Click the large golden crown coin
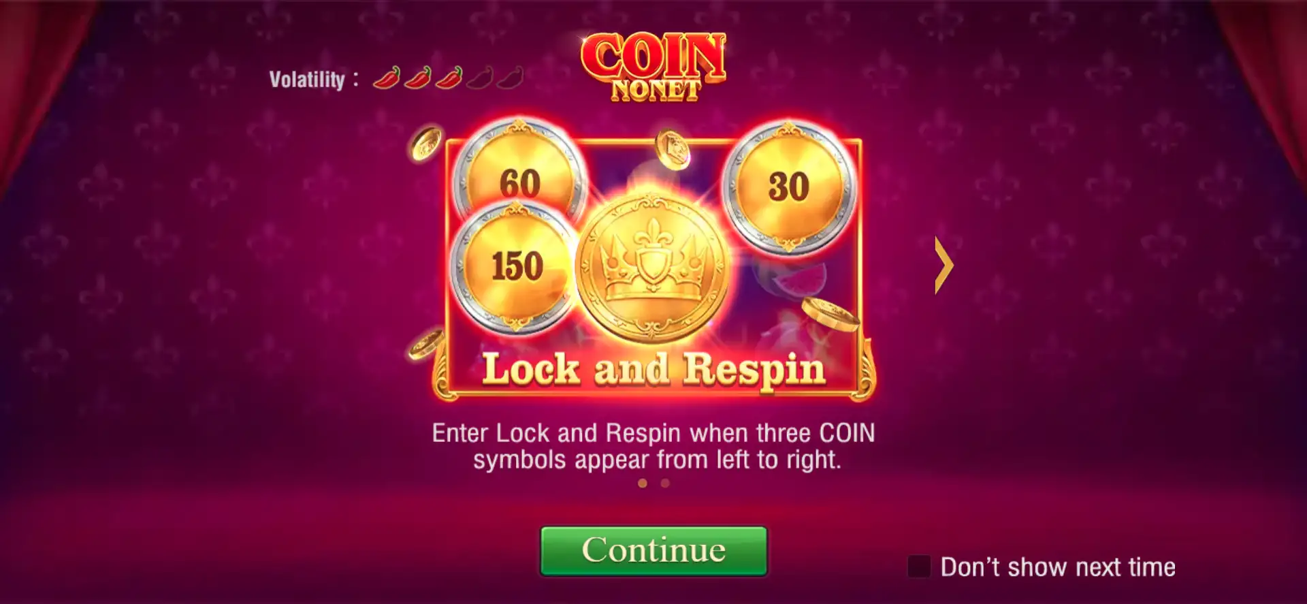 (652, 267)
